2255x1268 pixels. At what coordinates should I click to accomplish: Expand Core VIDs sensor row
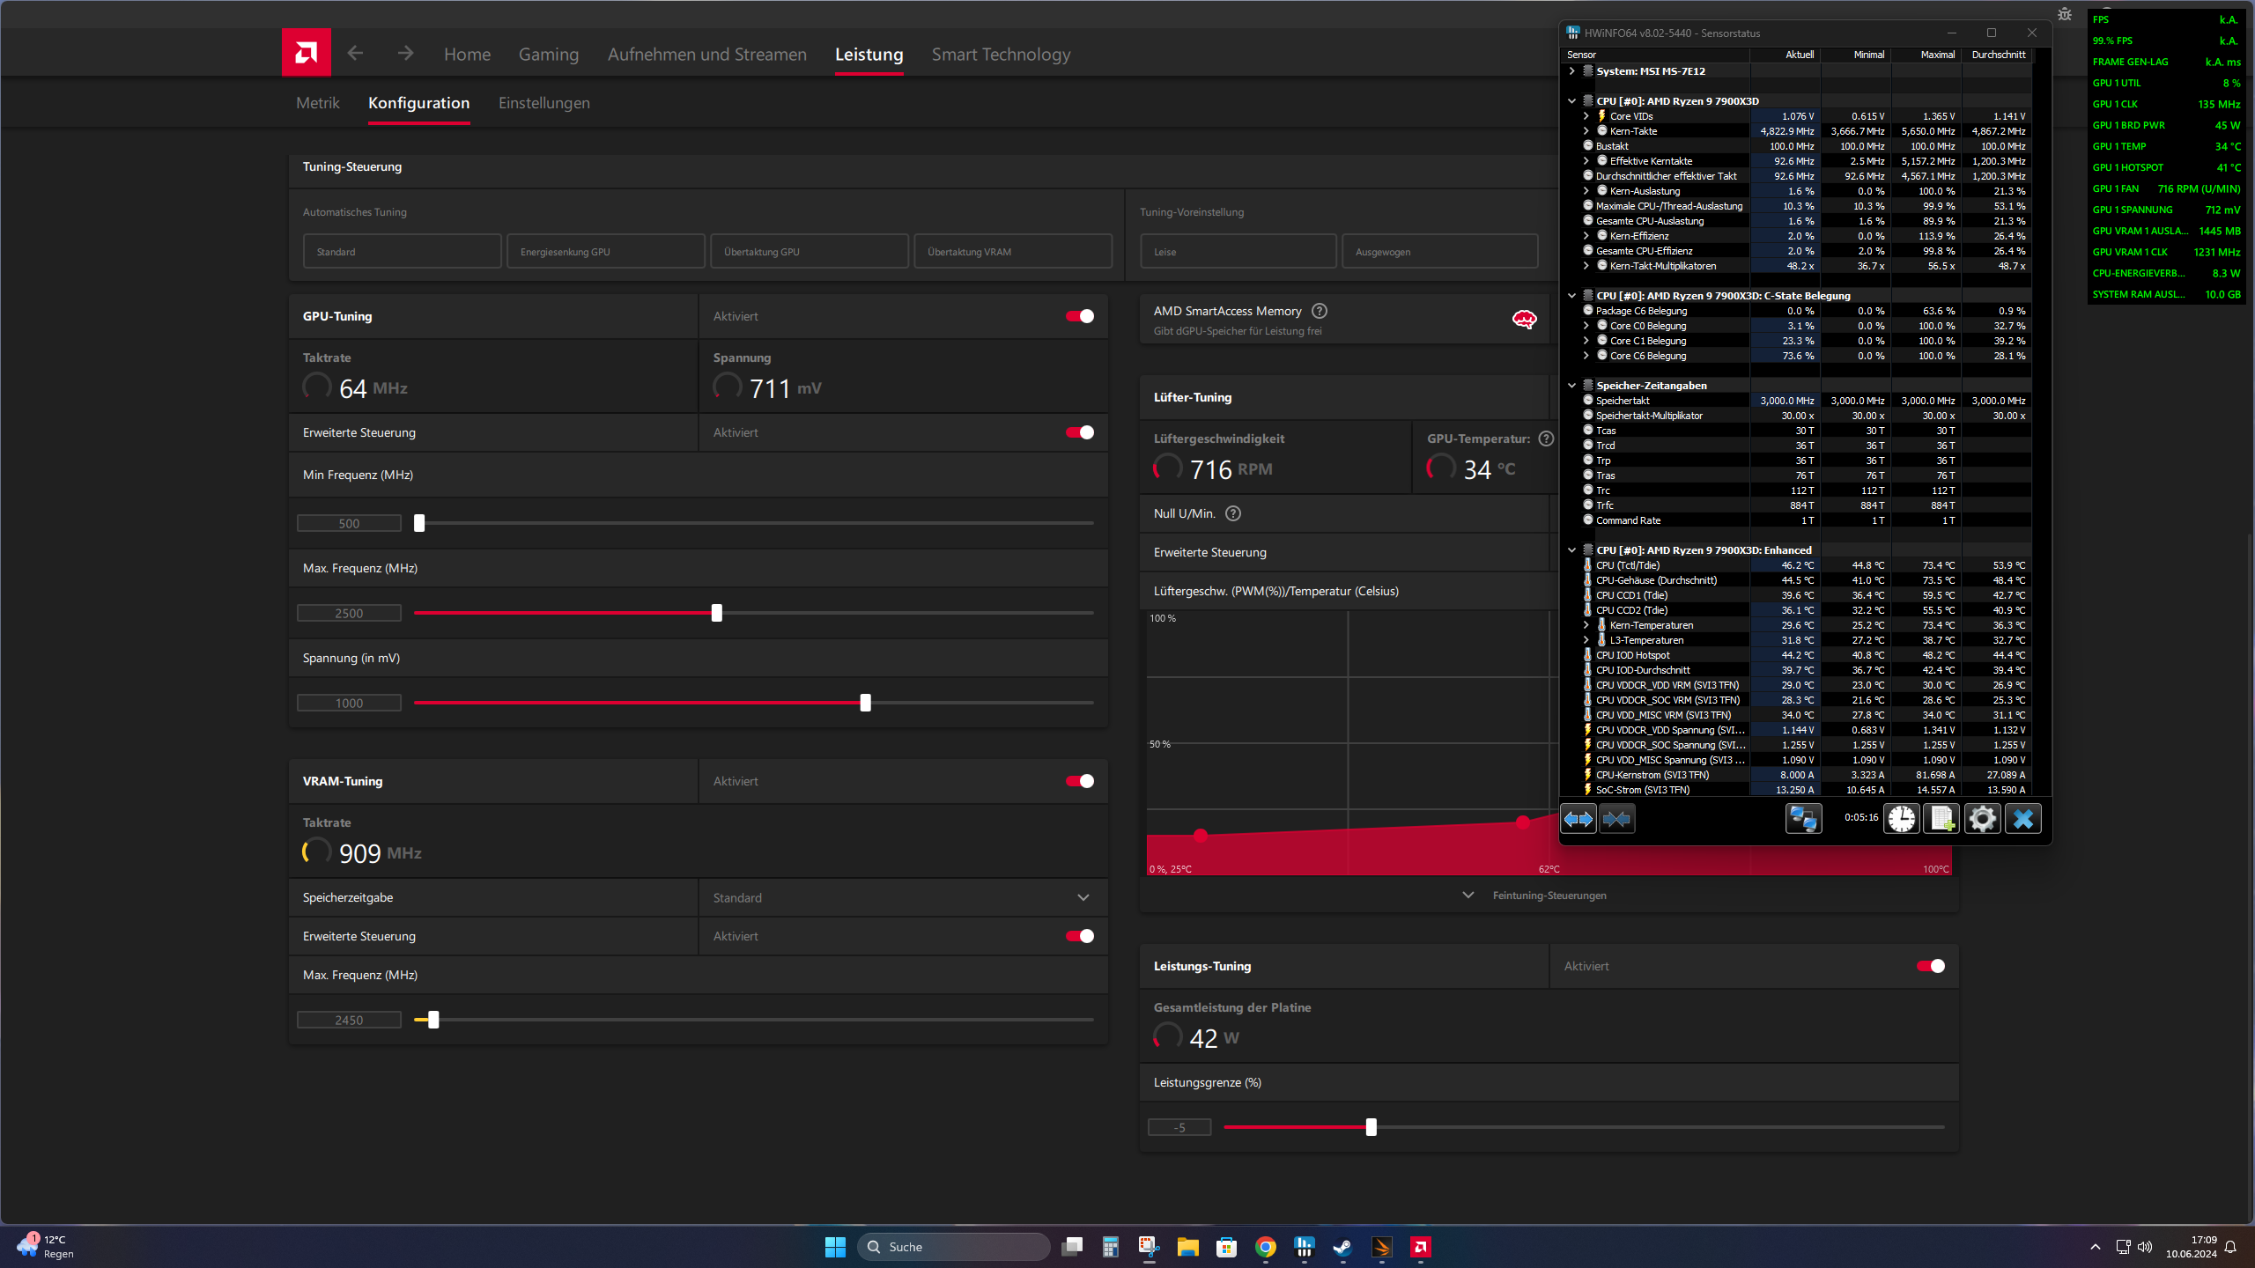(x=1586, y=116)
